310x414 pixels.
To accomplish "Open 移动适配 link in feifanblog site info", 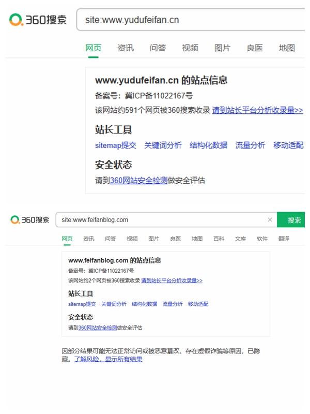I will click(x=198, y=304).
